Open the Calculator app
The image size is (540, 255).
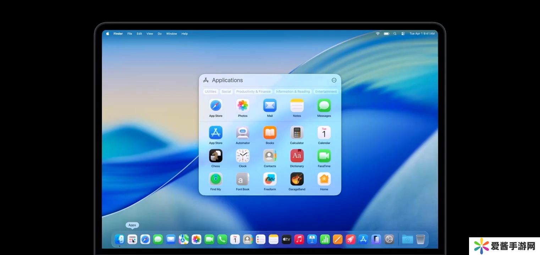tap(297, 133)
